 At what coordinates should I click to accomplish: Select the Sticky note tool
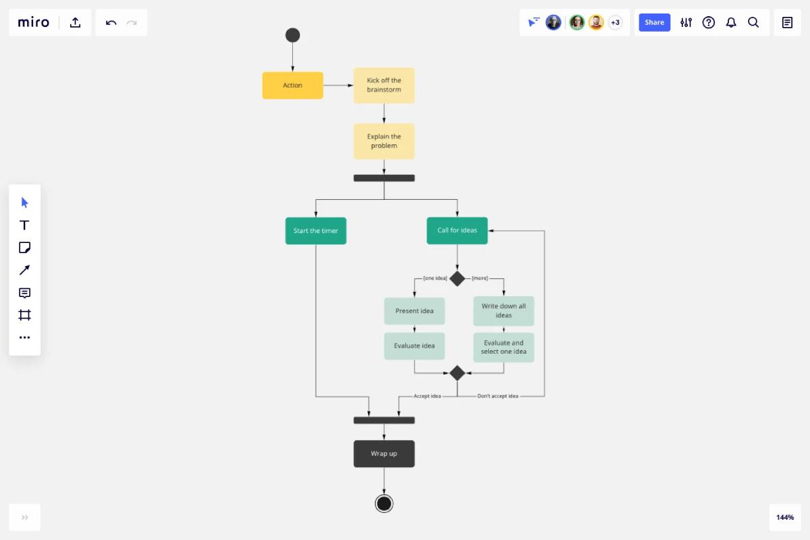pos(25,248)
